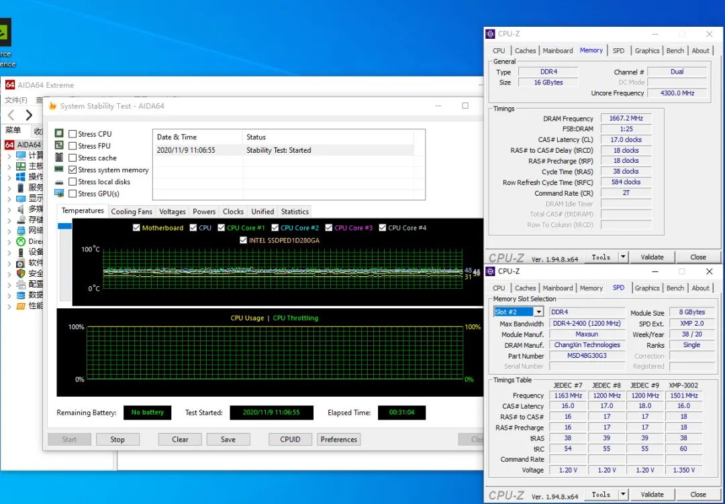Click the multimedia speaker icon in tree
The image size is (725, 504).
tap(21, 209)
